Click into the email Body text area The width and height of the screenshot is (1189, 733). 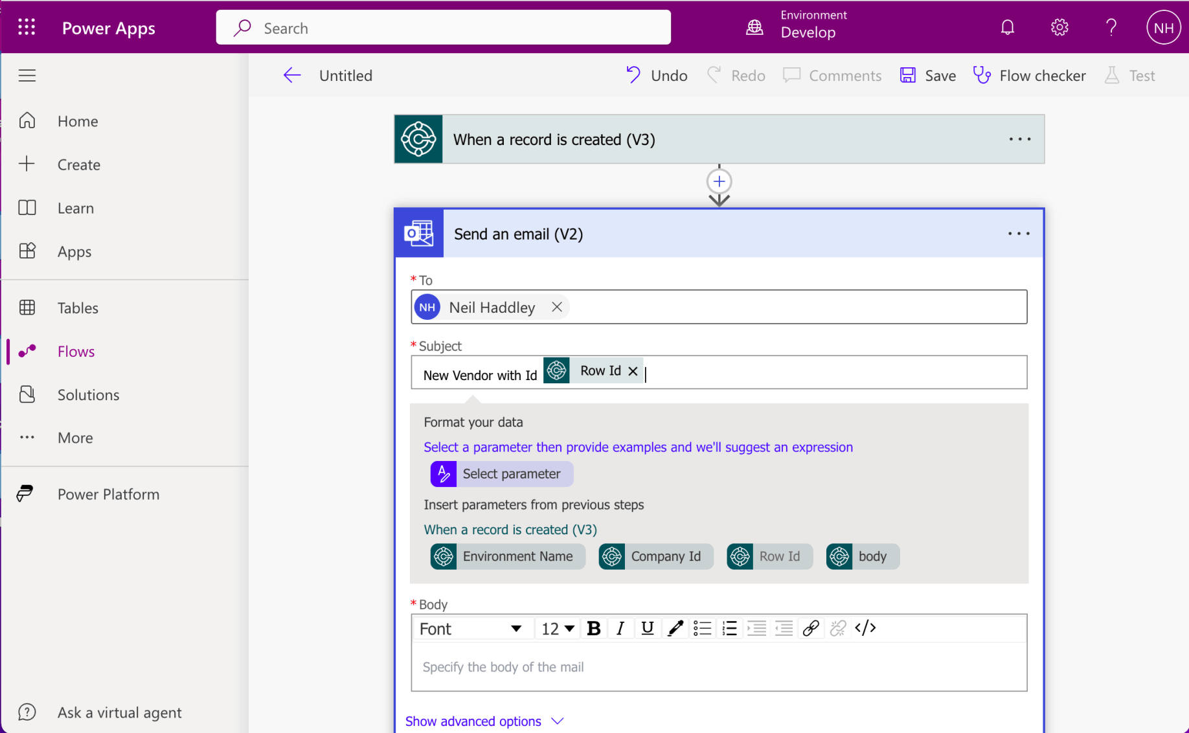tap(719, 667)
